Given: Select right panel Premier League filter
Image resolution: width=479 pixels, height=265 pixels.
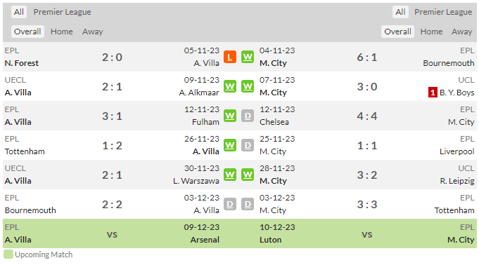Looking at the screenshot, I should (443, 12).
